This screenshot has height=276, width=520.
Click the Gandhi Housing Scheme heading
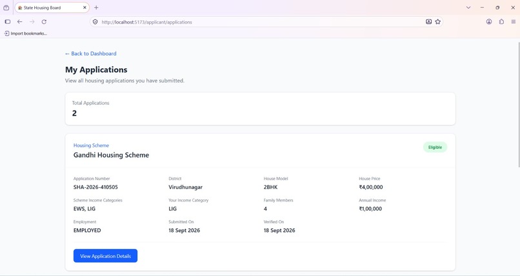(111, 155)
